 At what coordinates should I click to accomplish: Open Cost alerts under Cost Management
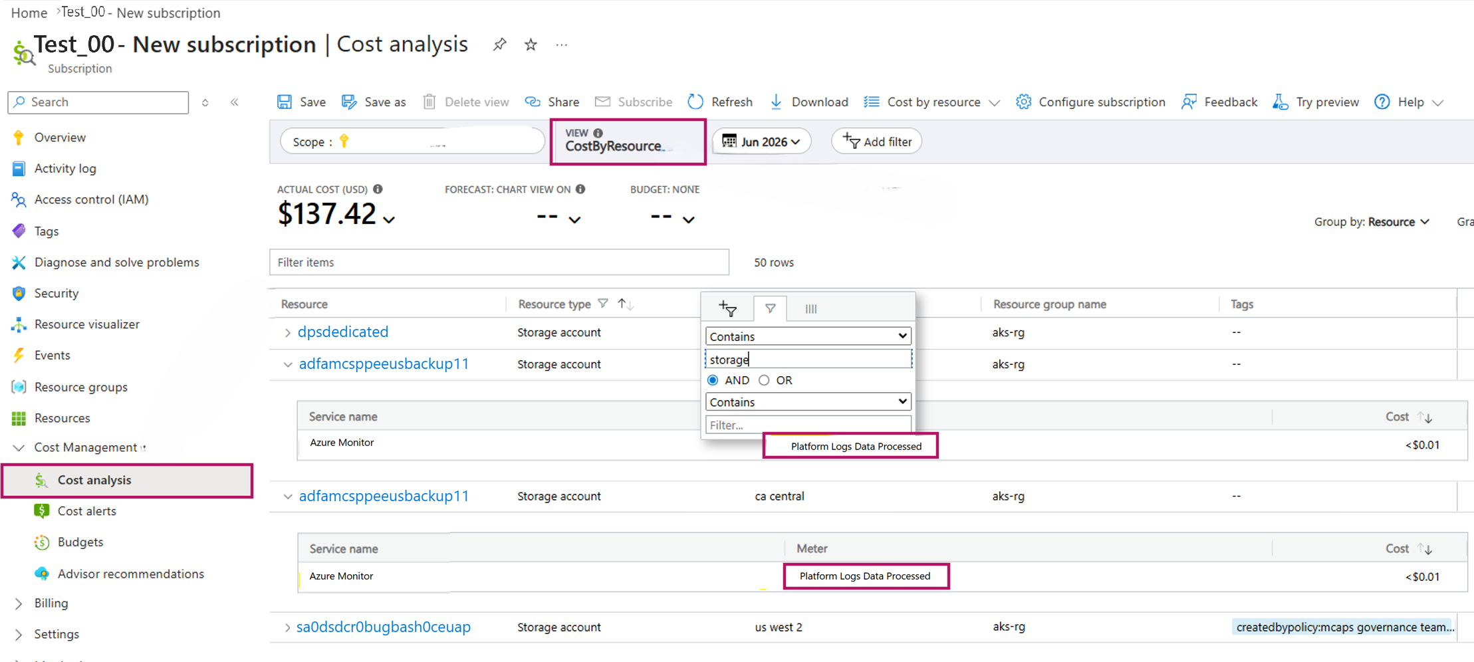click(x=86, y=511)
